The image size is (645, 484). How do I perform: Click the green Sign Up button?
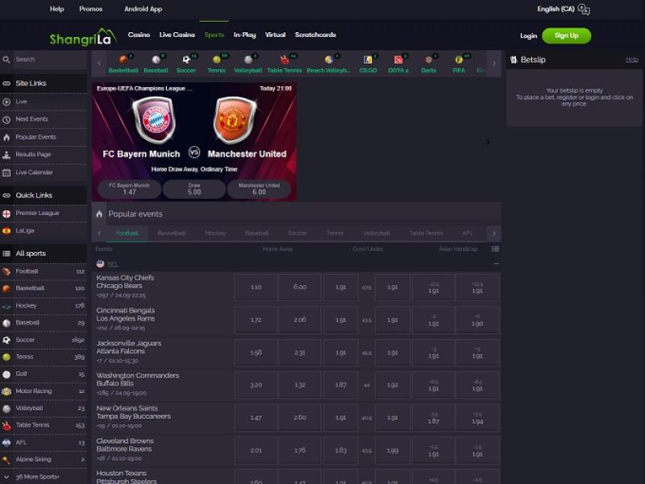tap(566, 35)
